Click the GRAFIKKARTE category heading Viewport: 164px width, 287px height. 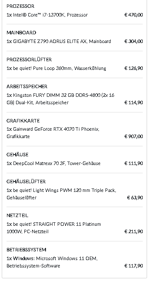click(x=23, y=121)
